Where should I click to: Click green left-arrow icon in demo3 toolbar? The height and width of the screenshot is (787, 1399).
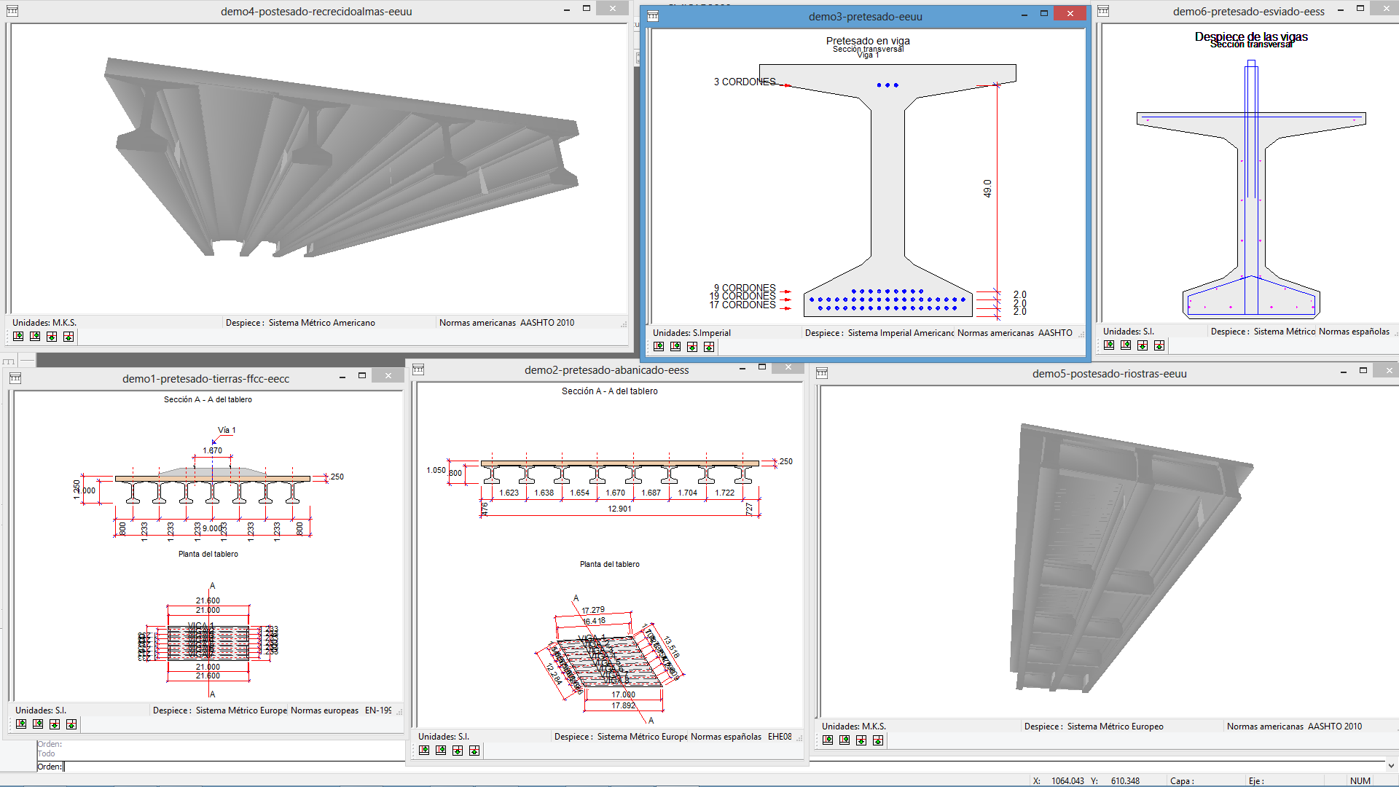(x=675, y=347)
